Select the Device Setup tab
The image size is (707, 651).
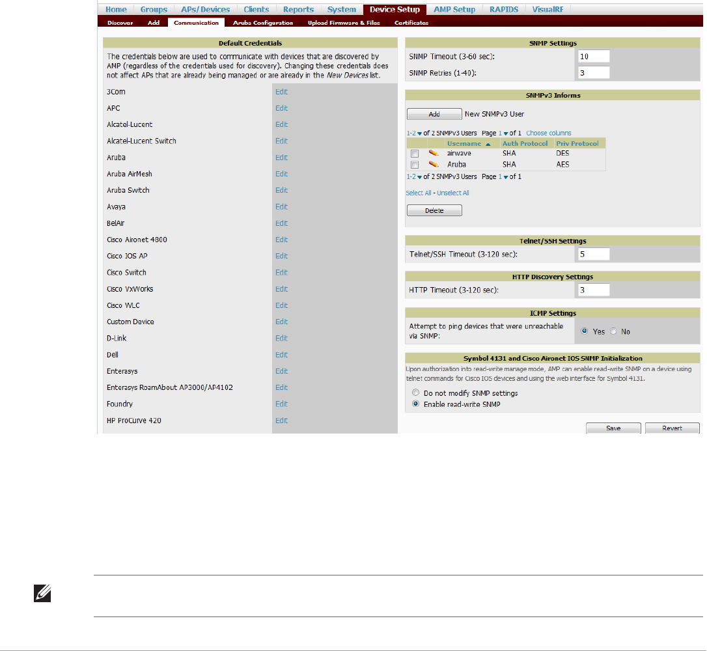tap(395, 10)
